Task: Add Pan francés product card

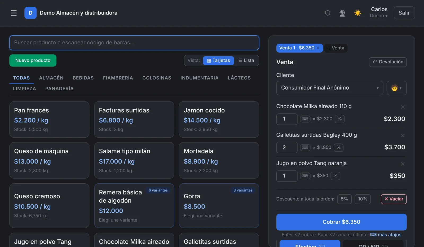Action: 49,120
